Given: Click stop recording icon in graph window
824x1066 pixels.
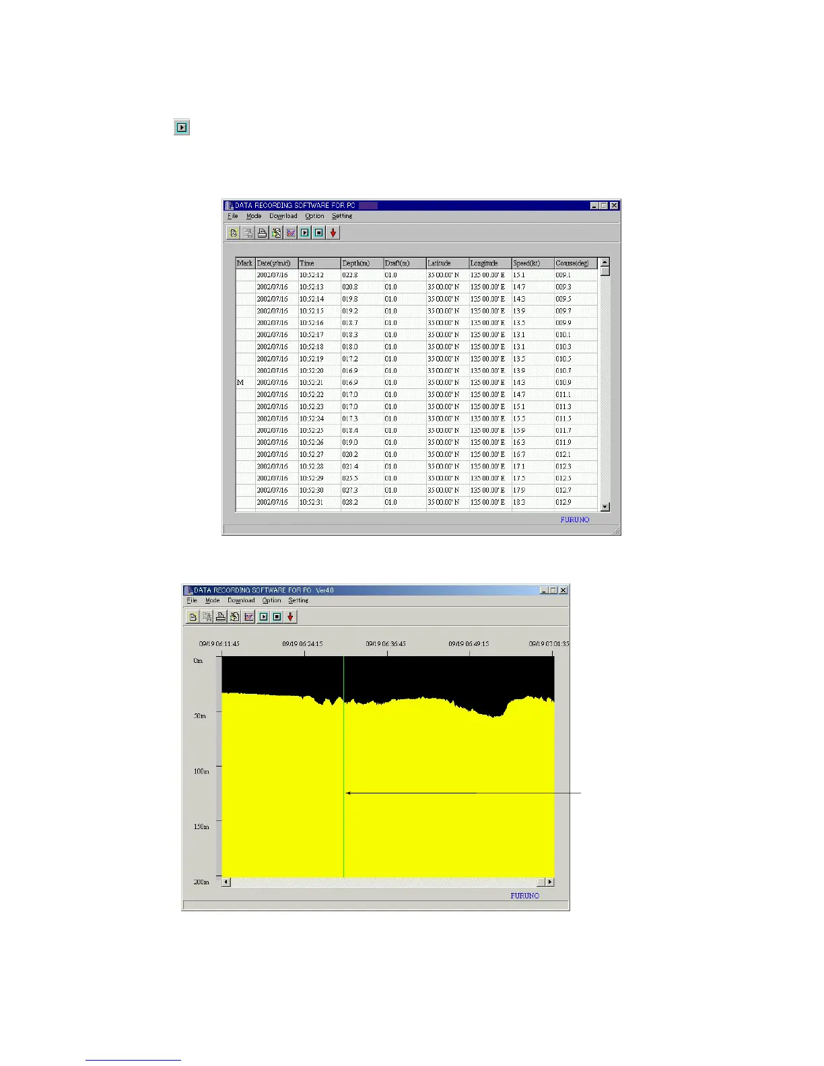Looking at the screenshot, I should tap(277, 616).
